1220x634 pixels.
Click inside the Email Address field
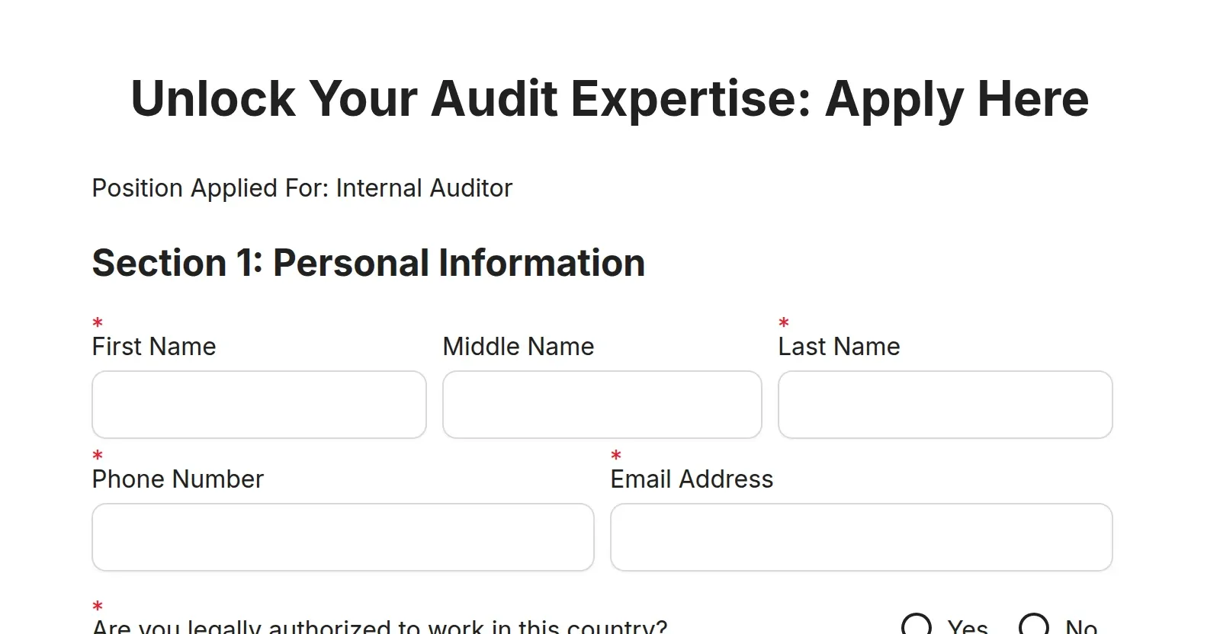tap(861, 536)
